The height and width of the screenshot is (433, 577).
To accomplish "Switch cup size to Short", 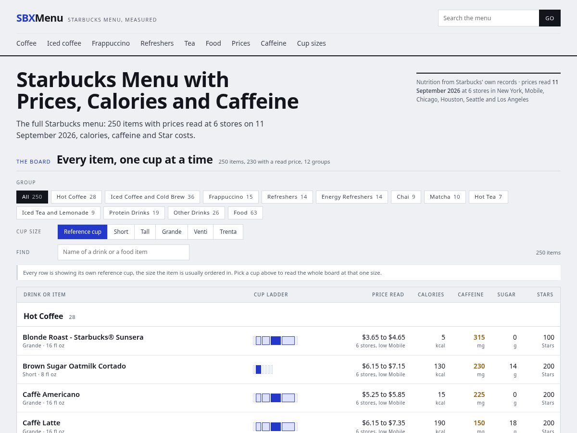I will click(121, 232).
